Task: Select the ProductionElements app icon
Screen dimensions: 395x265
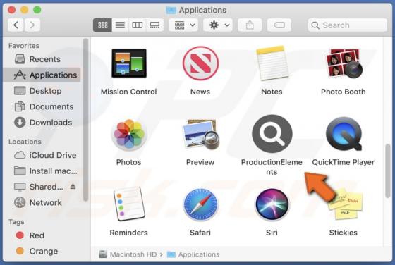Action: pos(272,134)
